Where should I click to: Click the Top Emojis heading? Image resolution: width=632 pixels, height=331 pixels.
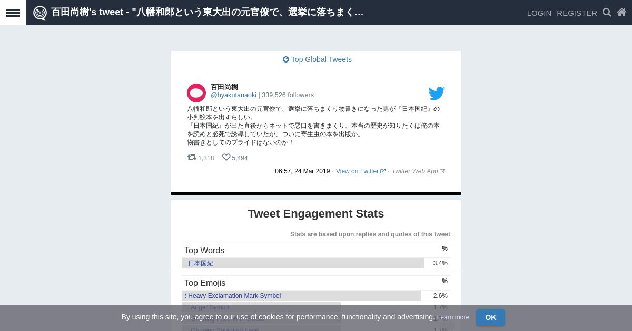205,283
